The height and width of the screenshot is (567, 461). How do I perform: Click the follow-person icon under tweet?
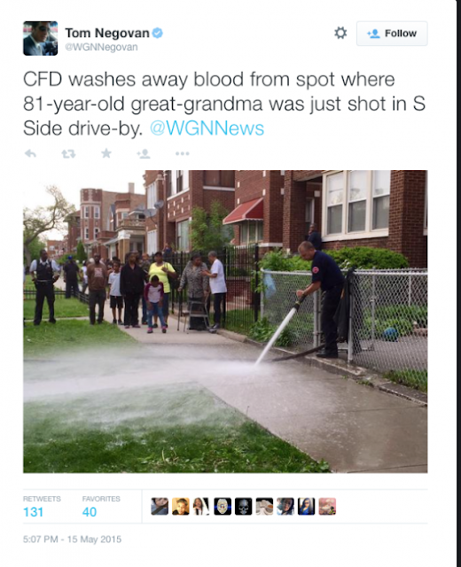pyautogui.click(x=144, y=153)
